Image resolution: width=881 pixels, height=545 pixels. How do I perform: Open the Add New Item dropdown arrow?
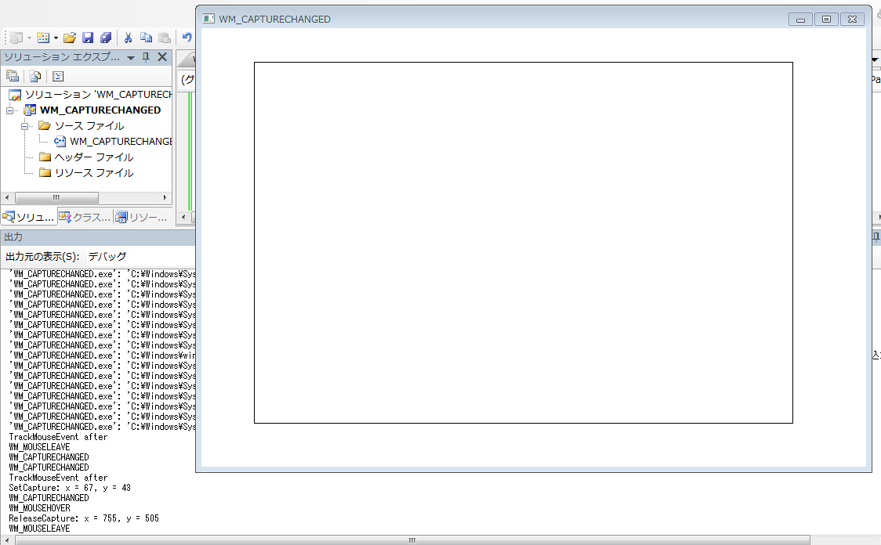tap(56, 38)
